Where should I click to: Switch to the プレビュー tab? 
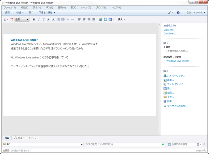pos(19,138)
